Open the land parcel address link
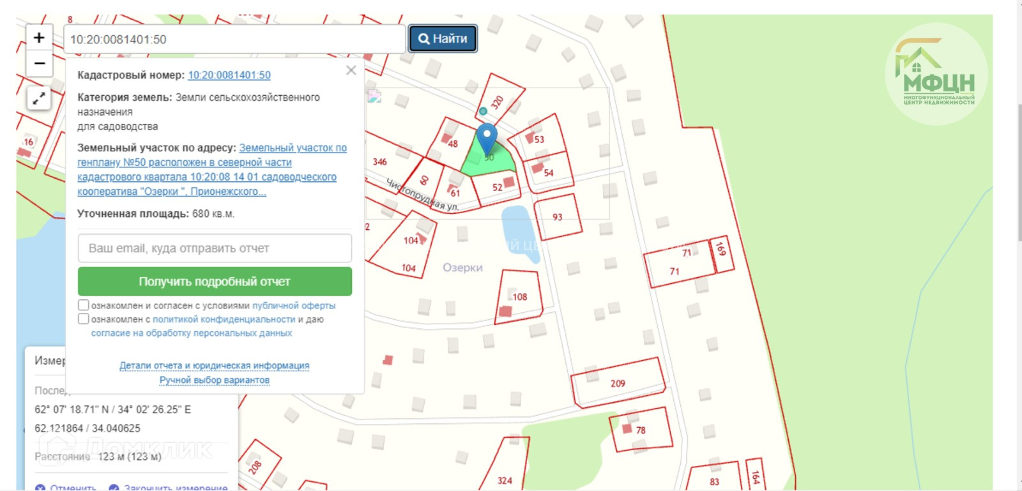This screenshot has width=1022, height=491. (x=212, y=170)
